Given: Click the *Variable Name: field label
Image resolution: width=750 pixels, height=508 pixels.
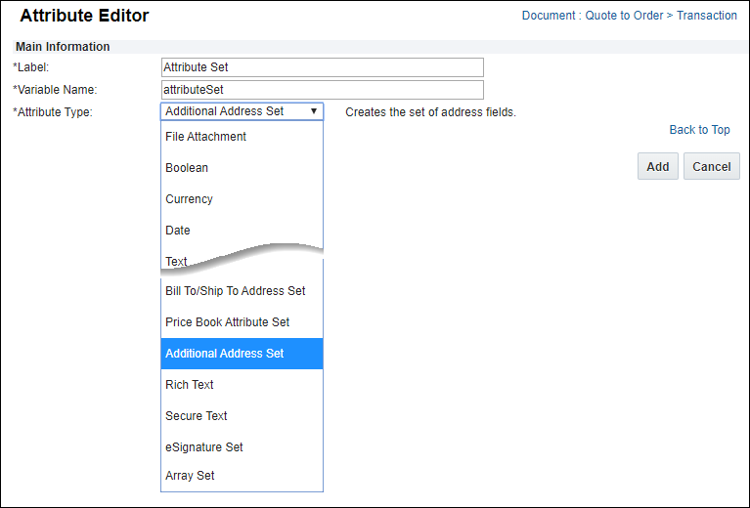Looking at the screenshot, I should coord(55,90).
